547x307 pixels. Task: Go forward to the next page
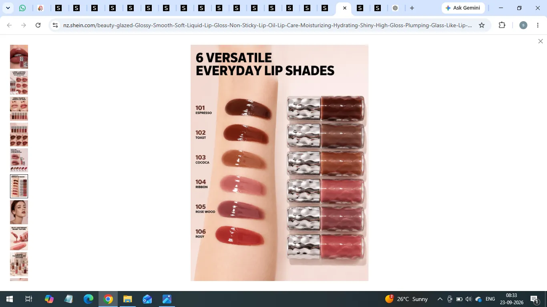[24, 25]
